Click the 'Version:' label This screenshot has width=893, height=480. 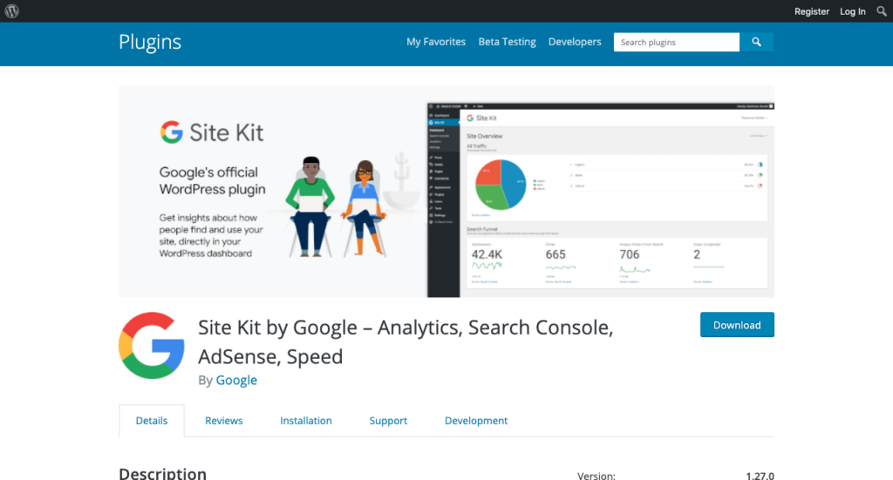tap(596, 476)
